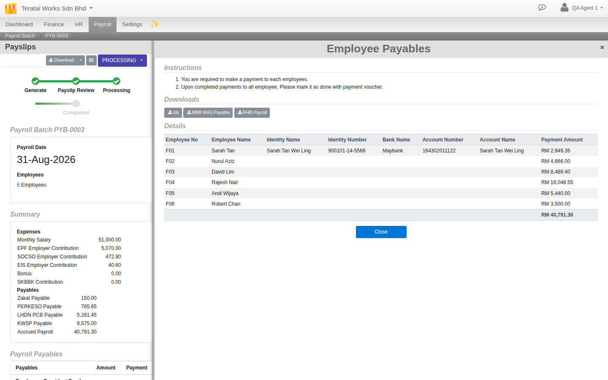Select employee row Robert Chan
608x380 pixels.
tap(381, 204)
